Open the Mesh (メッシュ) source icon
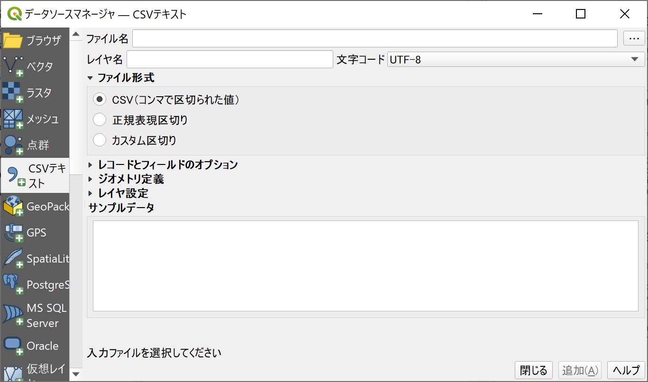This screenshot has width=648, height=382. point(13,119)
